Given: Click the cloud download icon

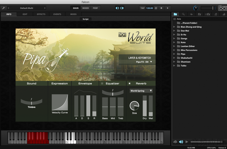Looking at the screenshot, I should click(175, 142).
